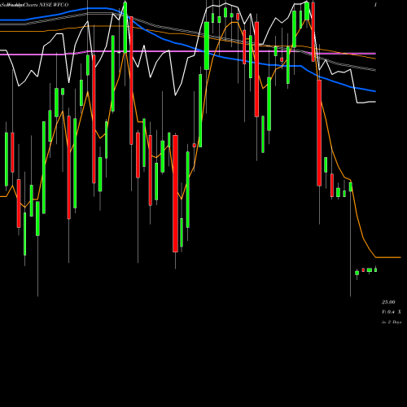The image size is (407, 407).
Task: Click the chart title text 'NYSE WFCO'
Action: tap(54, 5)
